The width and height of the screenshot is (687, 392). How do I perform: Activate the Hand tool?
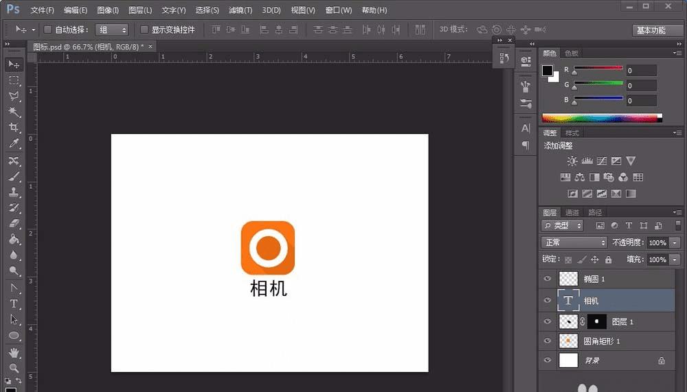pyautogui.click(x=13, y=352)
